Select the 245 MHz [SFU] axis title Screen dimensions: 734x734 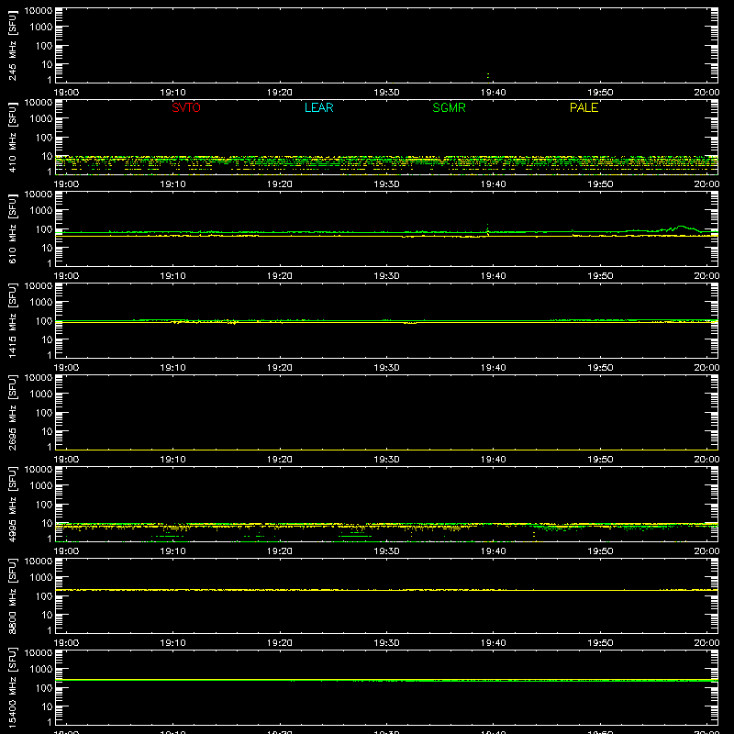[12, 46]
